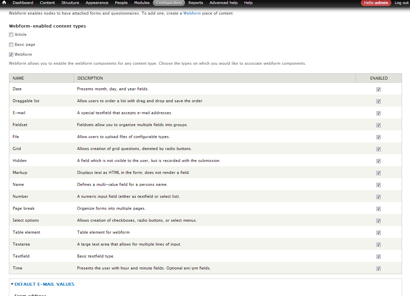Uncheck the Webform content type
This screenshot has height=296, width=410.
click(11, 55)
